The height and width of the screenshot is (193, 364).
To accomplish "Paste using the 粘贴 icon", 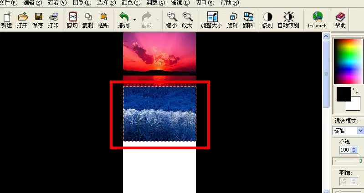I will coord(103,17).
